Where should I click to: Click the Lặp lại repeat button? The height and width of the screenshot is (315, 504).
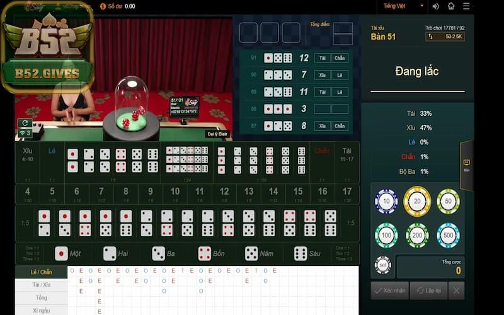coord(428,290)
